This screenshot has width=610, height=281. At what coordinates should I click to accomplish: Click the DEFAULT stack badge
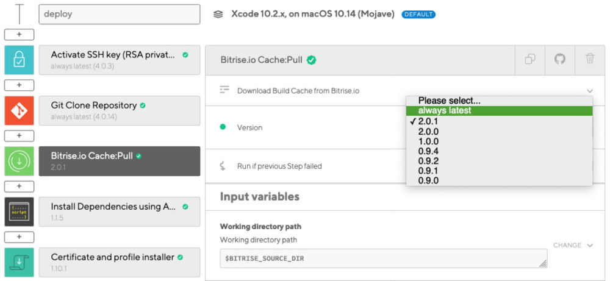click(x=418, y=15)
